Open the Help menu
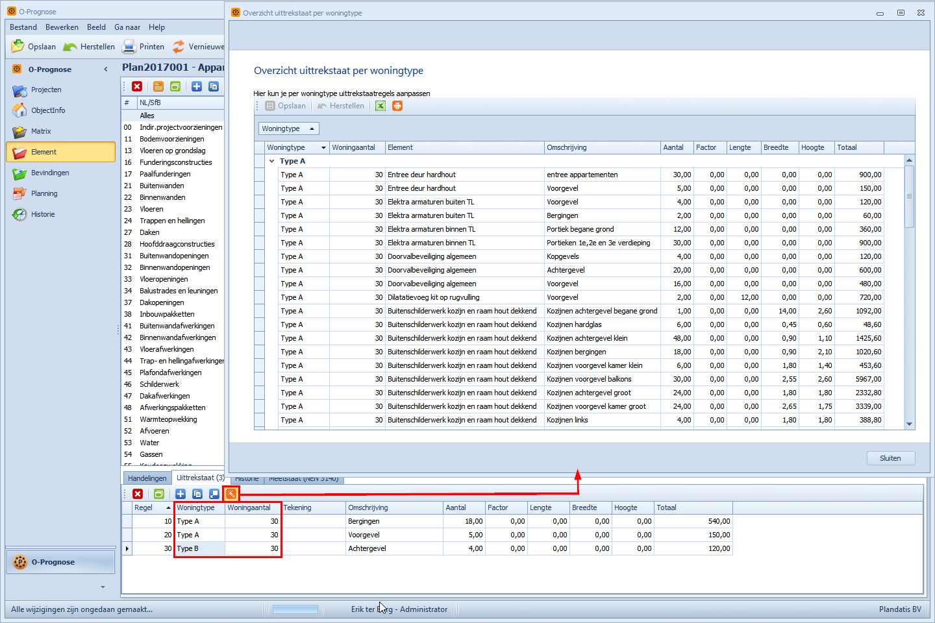The image size is (935, 623). (x=156, y=27)
